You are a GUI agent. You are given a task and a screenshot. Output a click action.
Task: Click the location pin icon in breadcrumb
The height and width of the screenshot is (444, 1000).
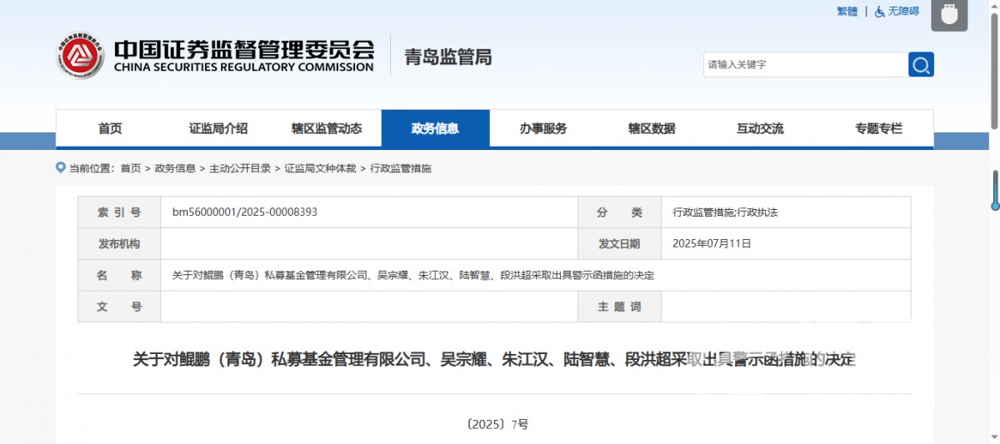pyautogui.click(x=60, y=167)
